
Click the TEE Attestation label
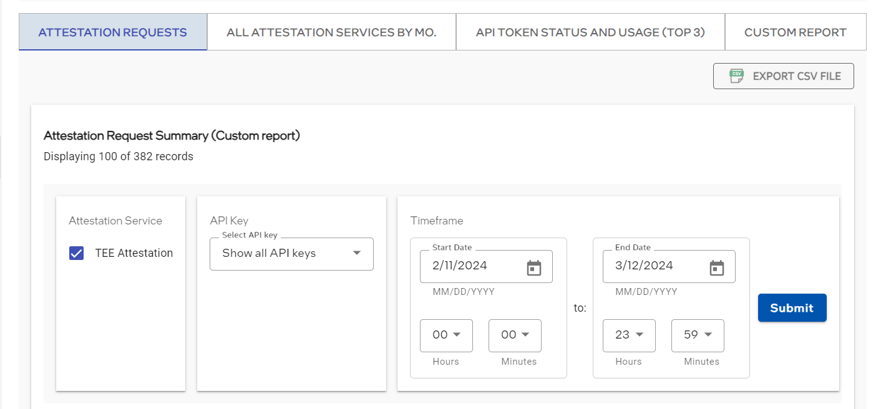click(134, 253)
